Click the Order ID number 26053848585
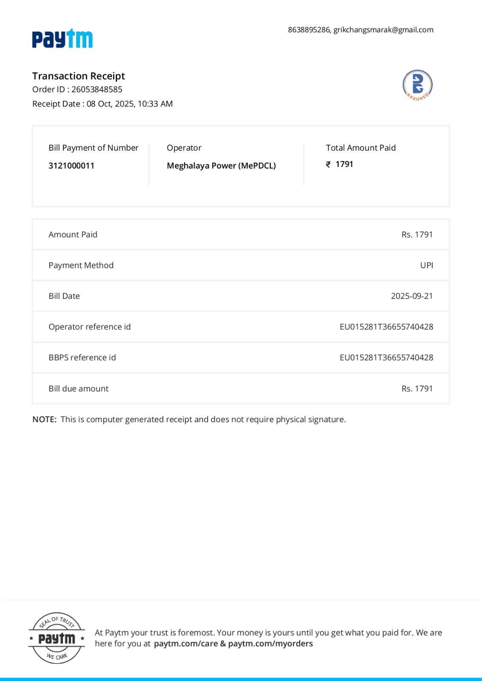This screenshot has height=681, width=482. click(97, 89)
